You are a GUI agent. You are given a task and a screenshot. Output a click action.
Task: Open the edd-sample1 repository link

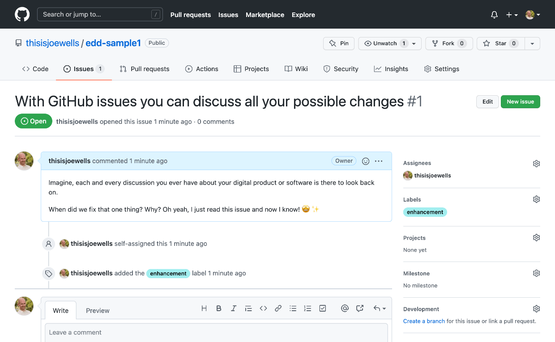pyautogui.click(x=113, y=43)
